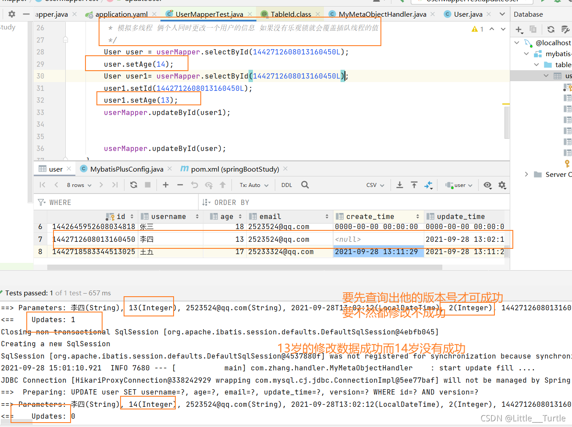572x427 pixels.
Task: Collapse the @localhost data source node
Action: tap(517, 43)
